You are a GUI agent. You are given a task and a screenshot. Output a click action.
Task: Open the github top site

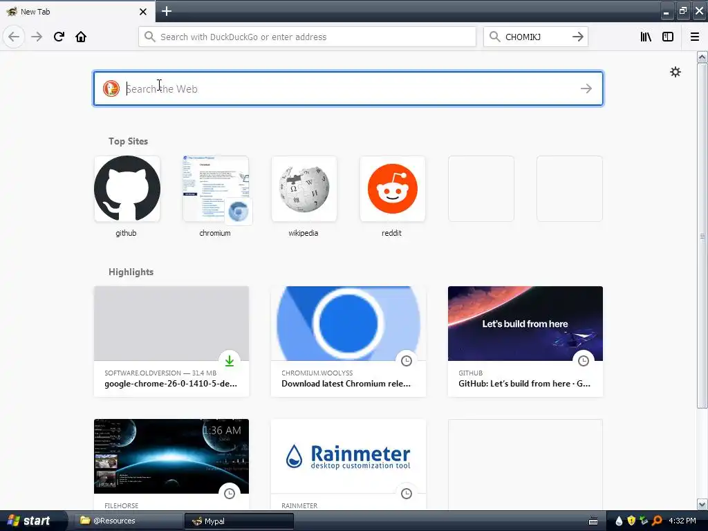127,189
